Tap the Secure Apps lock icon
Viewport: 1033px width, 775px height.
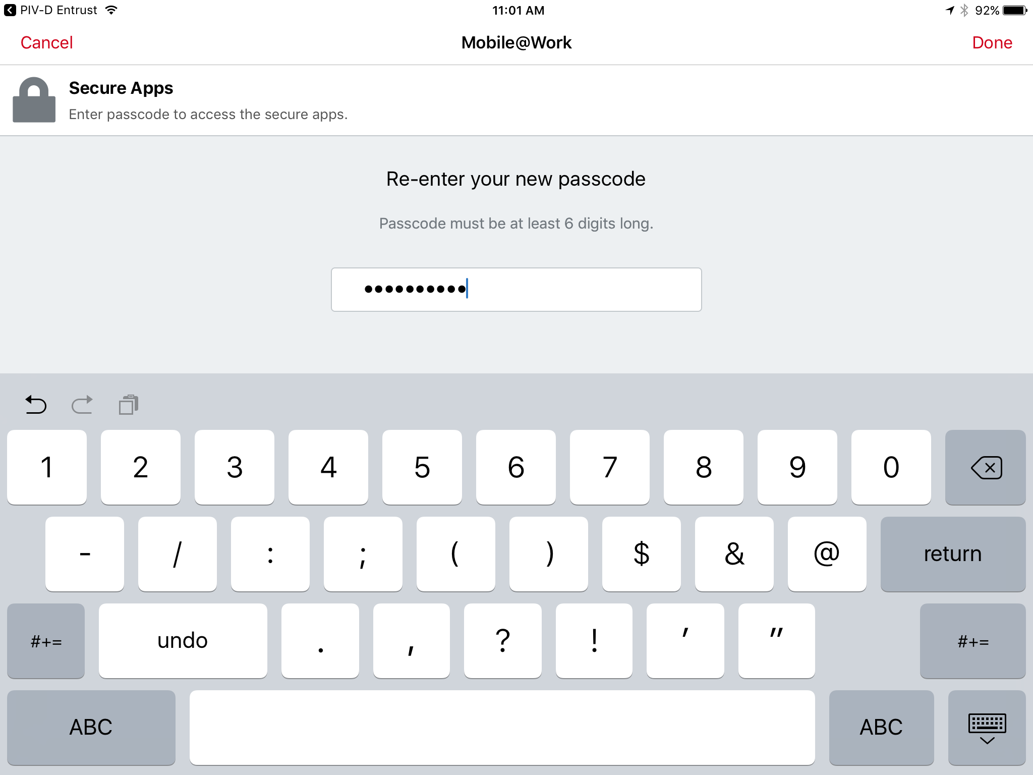(x=34, y=100)
